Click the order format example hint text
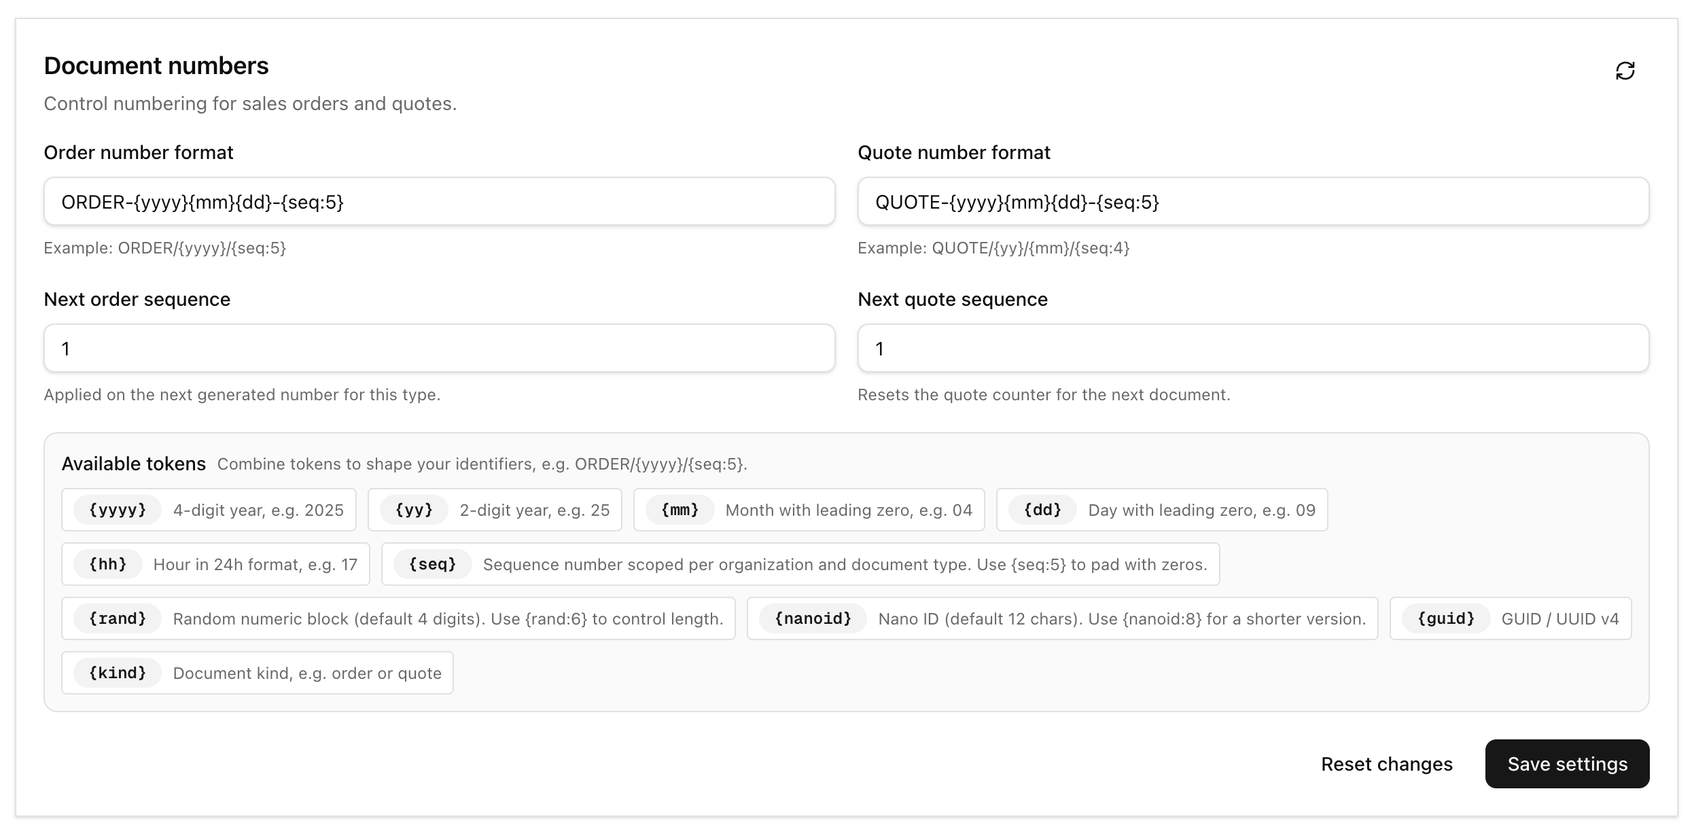Image resolution: width=1692 pixels, height=825 pixels. (x=164, y=248)
